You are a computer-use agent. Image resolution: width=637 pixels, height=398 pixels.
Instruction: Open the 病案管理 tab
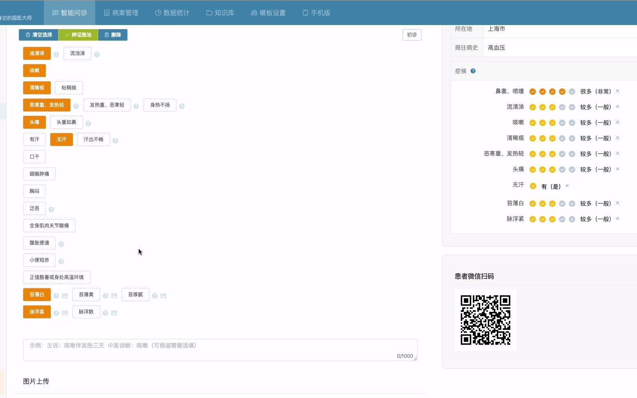tap(121, 13)
